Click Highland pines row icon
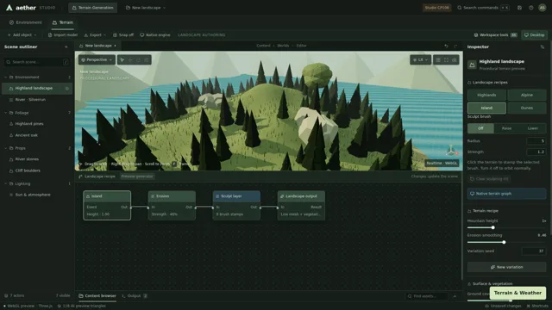This screenshot has height=310, width=552. (x=11, y=124)
